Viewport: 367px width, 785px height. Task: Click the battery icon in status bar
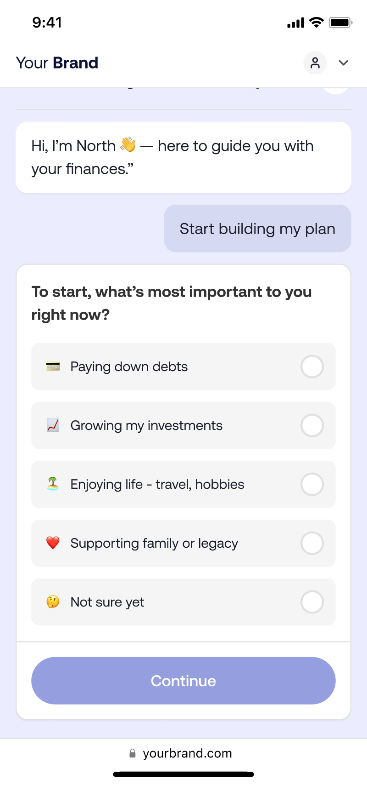click(x=340, y=23)
